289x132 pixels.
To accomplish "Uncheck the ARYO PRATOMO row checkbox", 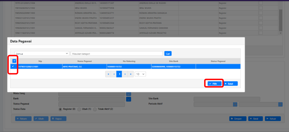I will pyautogui.click(x=13, y=67).
